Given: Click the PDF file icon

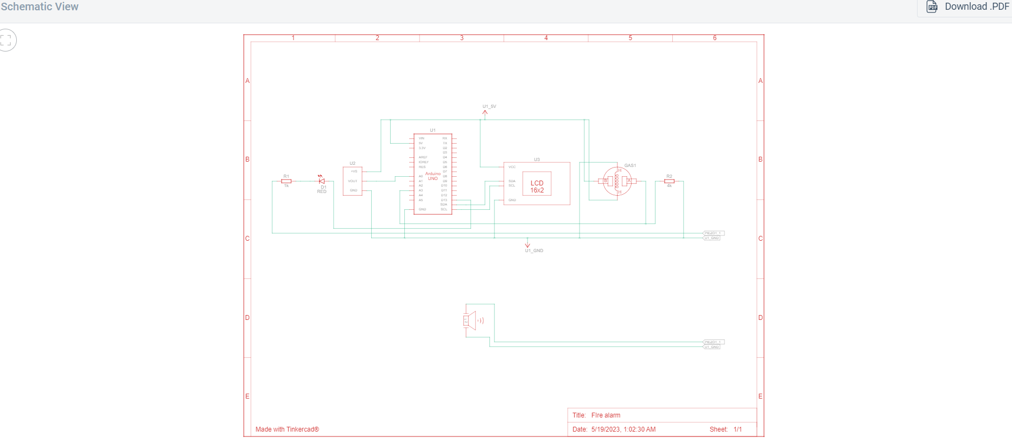Looking at the screenshot, I should 932,7.
